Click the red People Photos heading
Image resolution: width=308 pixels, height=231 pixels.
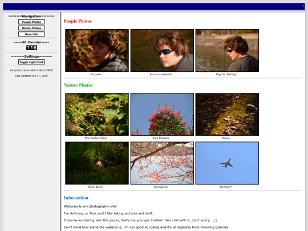pyautogui.click(x=78, y=21)
